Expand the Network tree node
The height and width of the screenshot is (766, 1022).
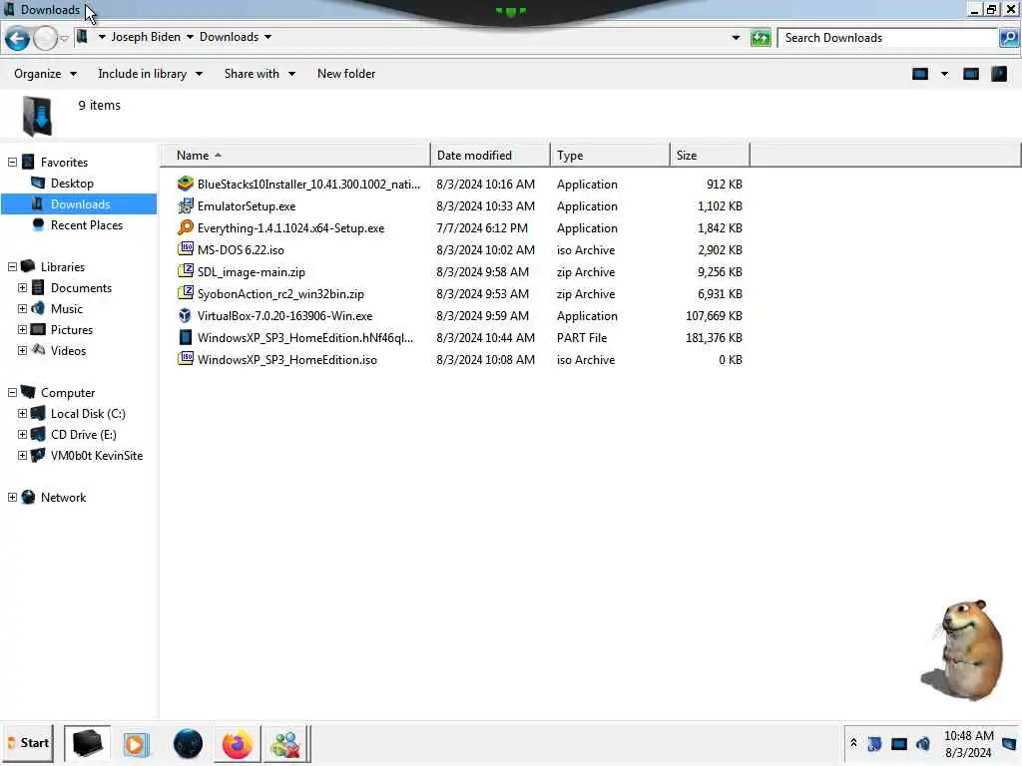point(12,498)
